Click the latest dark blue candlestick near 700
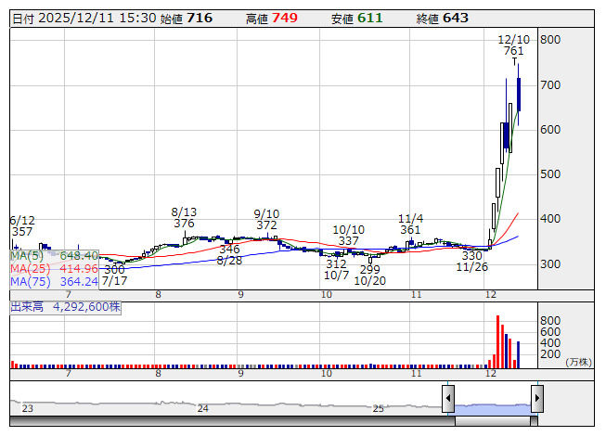606x436 pixels. [519, 95]
